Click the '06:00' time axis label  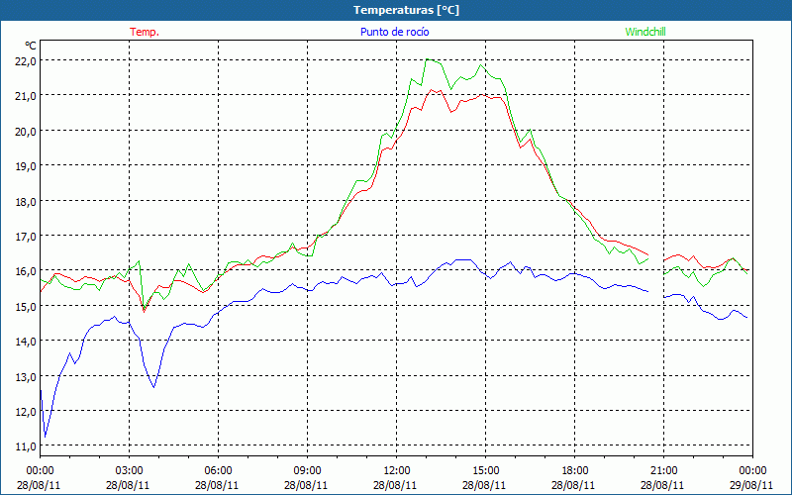(218, 471)
